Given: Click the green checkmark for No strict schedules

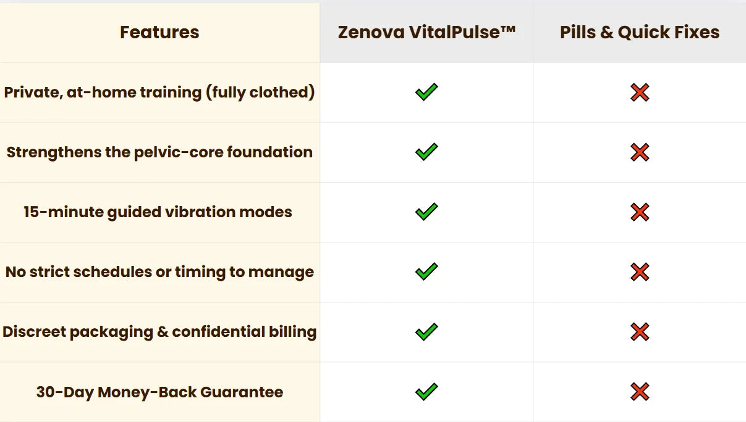Looking at the screenshot, I should click(x=426, y=271).
